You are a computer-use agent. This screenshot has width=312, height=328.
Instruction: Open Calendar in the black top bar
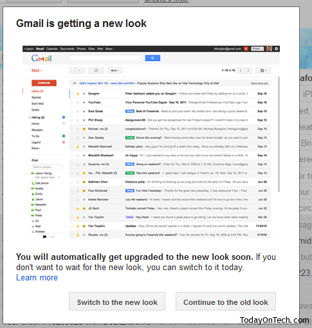point(52,49)
